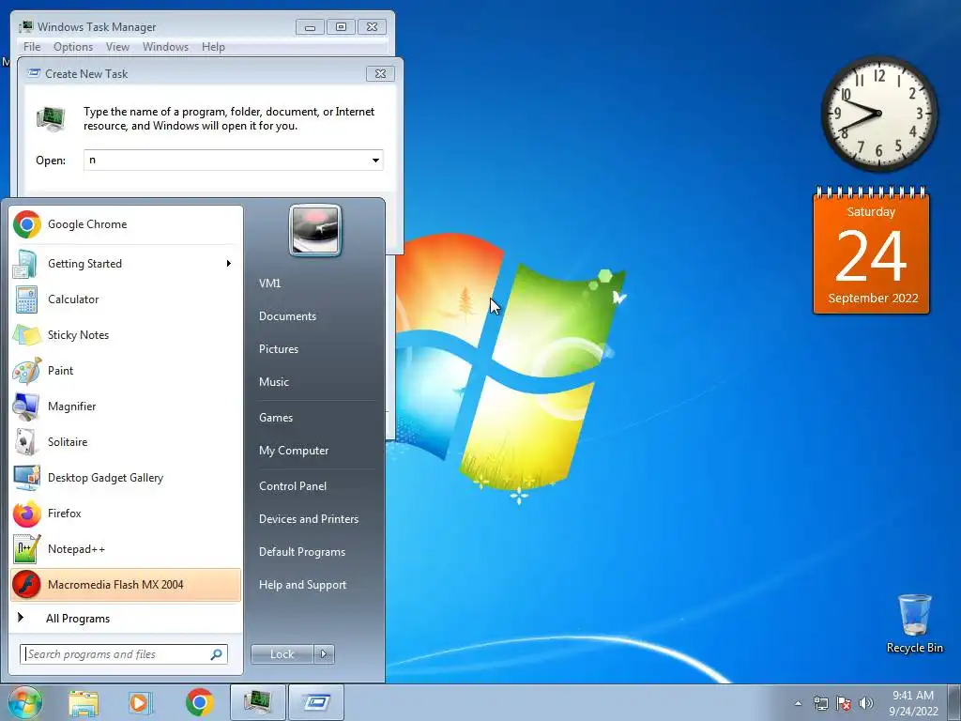Launch Macromedia Flash MX 2004

click(x=126, y=585)
